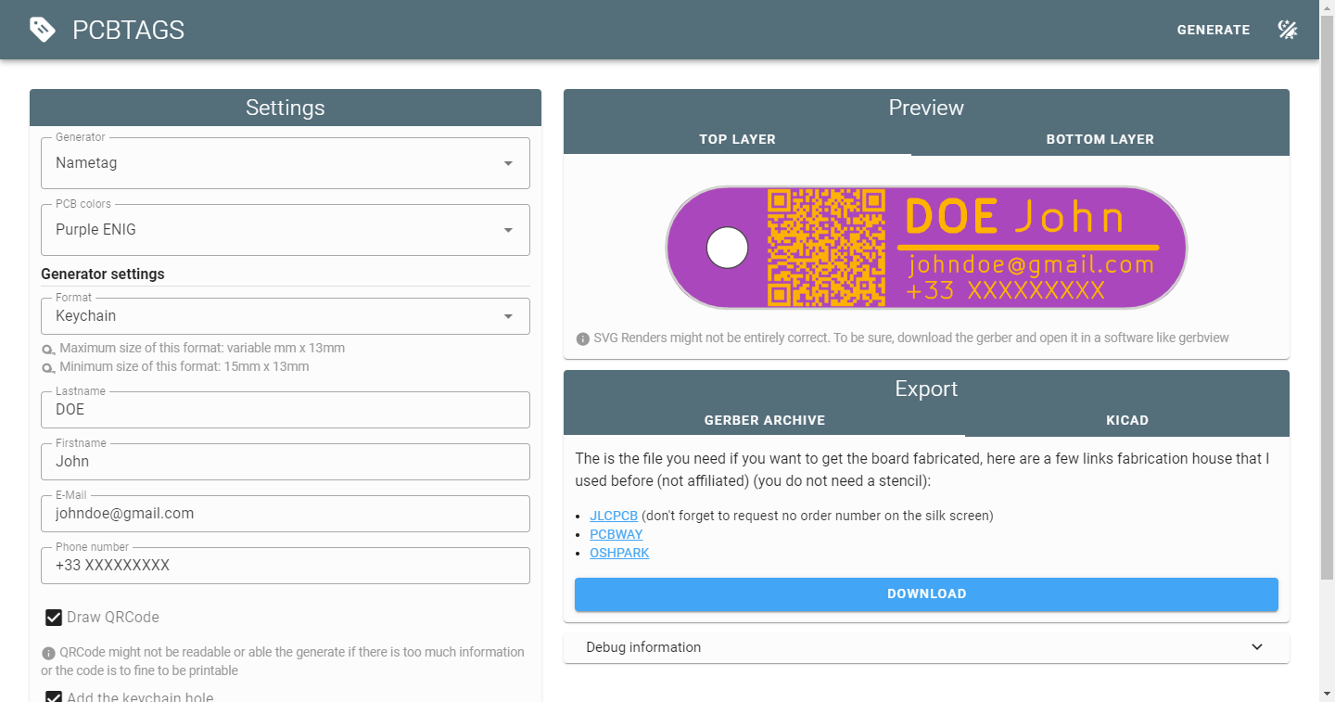Click the keychain hole on the nametag preview
The image size is (1335, 702).
pyautogui.click(x=727, y=248)
